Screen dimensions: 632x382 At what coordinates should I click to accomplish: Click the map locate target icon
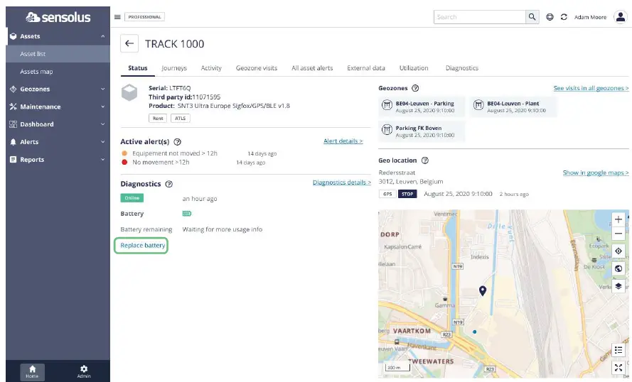tap(618, 251)
